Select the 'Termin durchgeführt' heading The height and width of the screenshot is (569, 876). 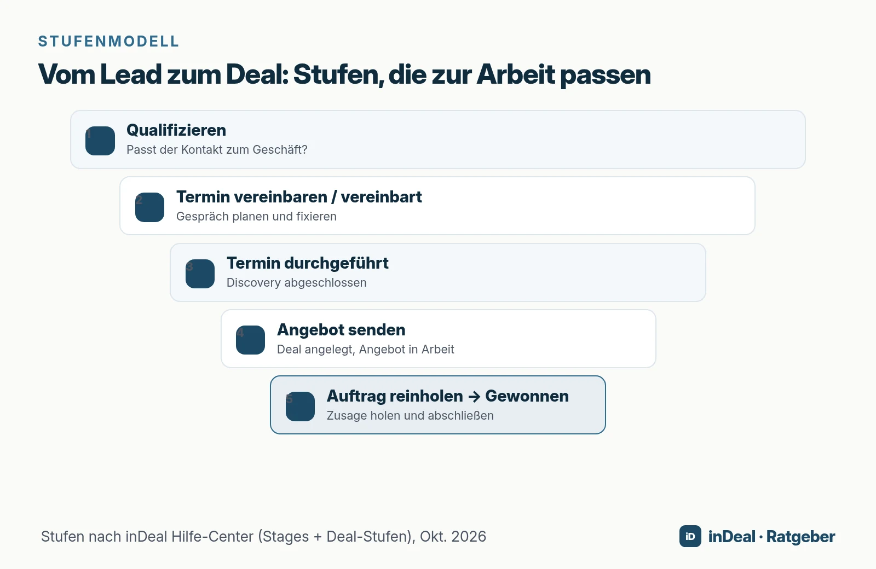coord(308,263)
